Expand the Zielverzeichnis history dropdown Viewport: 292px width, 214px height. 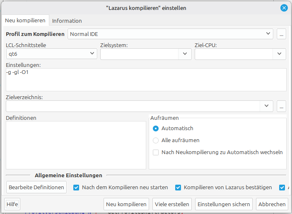[266, 106]
